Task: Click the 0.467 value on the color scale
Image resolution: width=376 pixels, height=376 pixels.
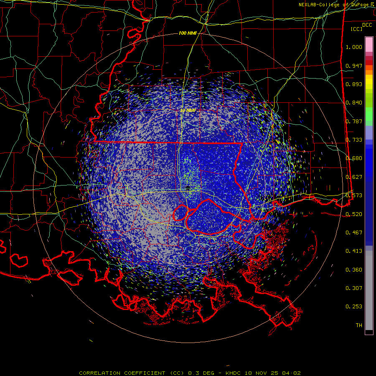Action: click(x=354, y=233)
